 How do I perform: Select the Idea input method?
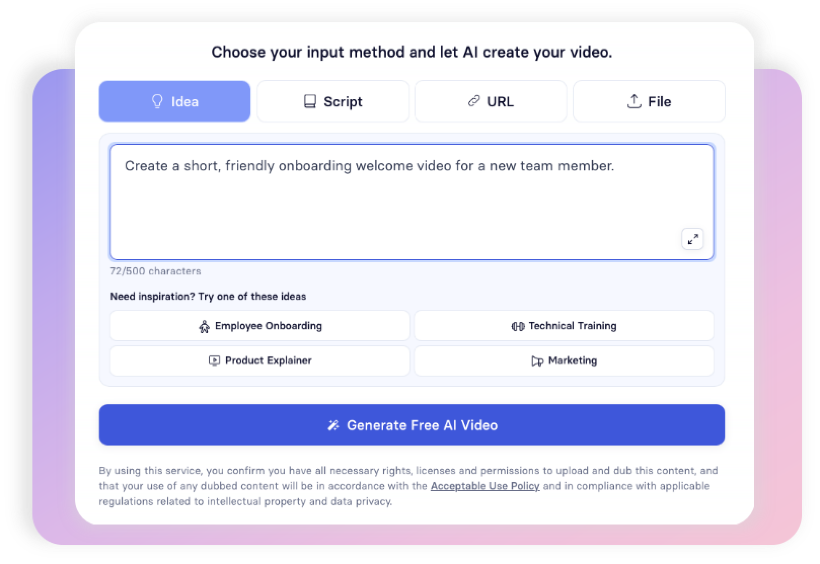tap(174, 101)
